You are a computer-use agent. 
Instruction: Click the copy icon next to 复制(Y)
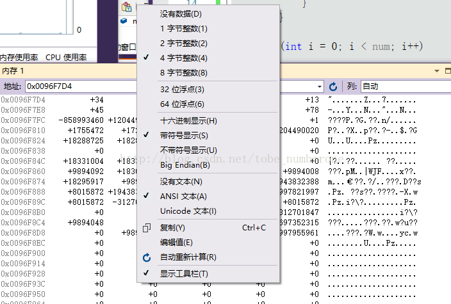[147, 228]
